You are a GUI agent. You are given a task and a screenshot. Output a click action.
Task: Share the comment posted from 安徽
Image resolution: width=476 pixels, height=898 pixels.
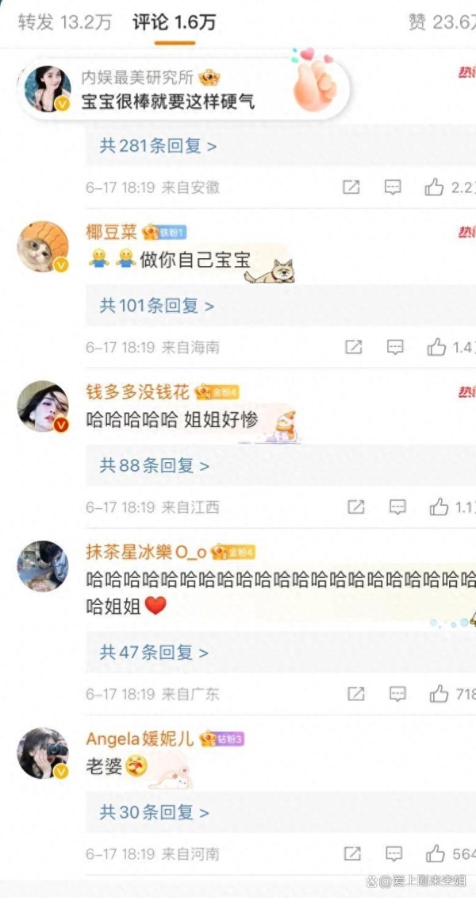point(351,187)
